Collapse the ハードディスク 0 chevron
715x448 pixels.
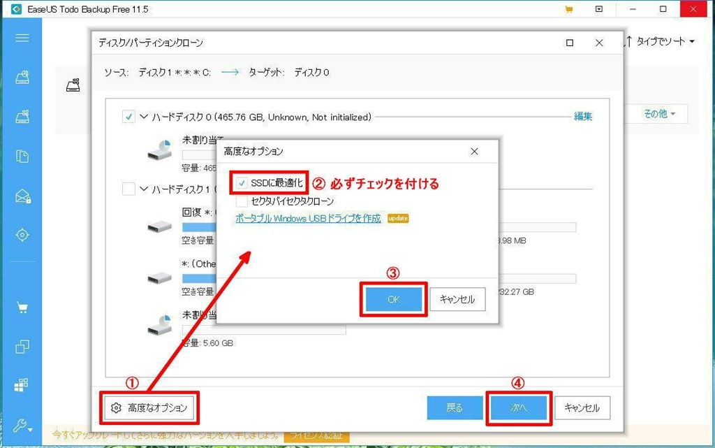click(144, 117)
